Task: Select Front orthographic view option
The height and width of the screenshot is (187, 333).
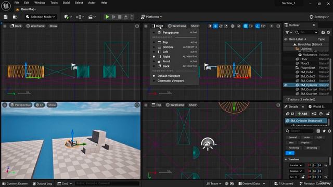Action: (x=174, y=61)
